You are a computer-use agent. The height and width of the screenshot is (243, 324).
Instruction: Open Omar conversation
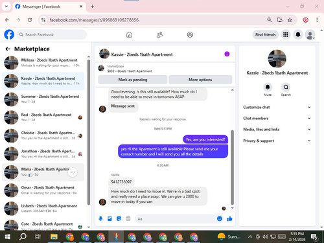[x=43, y=191]
